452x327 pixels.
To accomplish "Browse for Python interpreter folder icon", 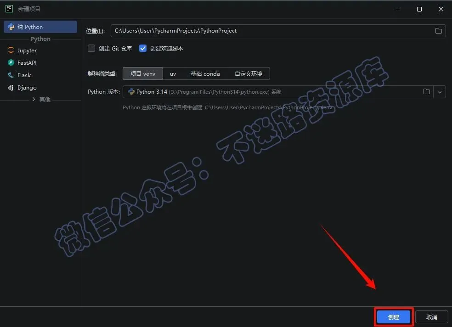I will [x=427, y=91].
